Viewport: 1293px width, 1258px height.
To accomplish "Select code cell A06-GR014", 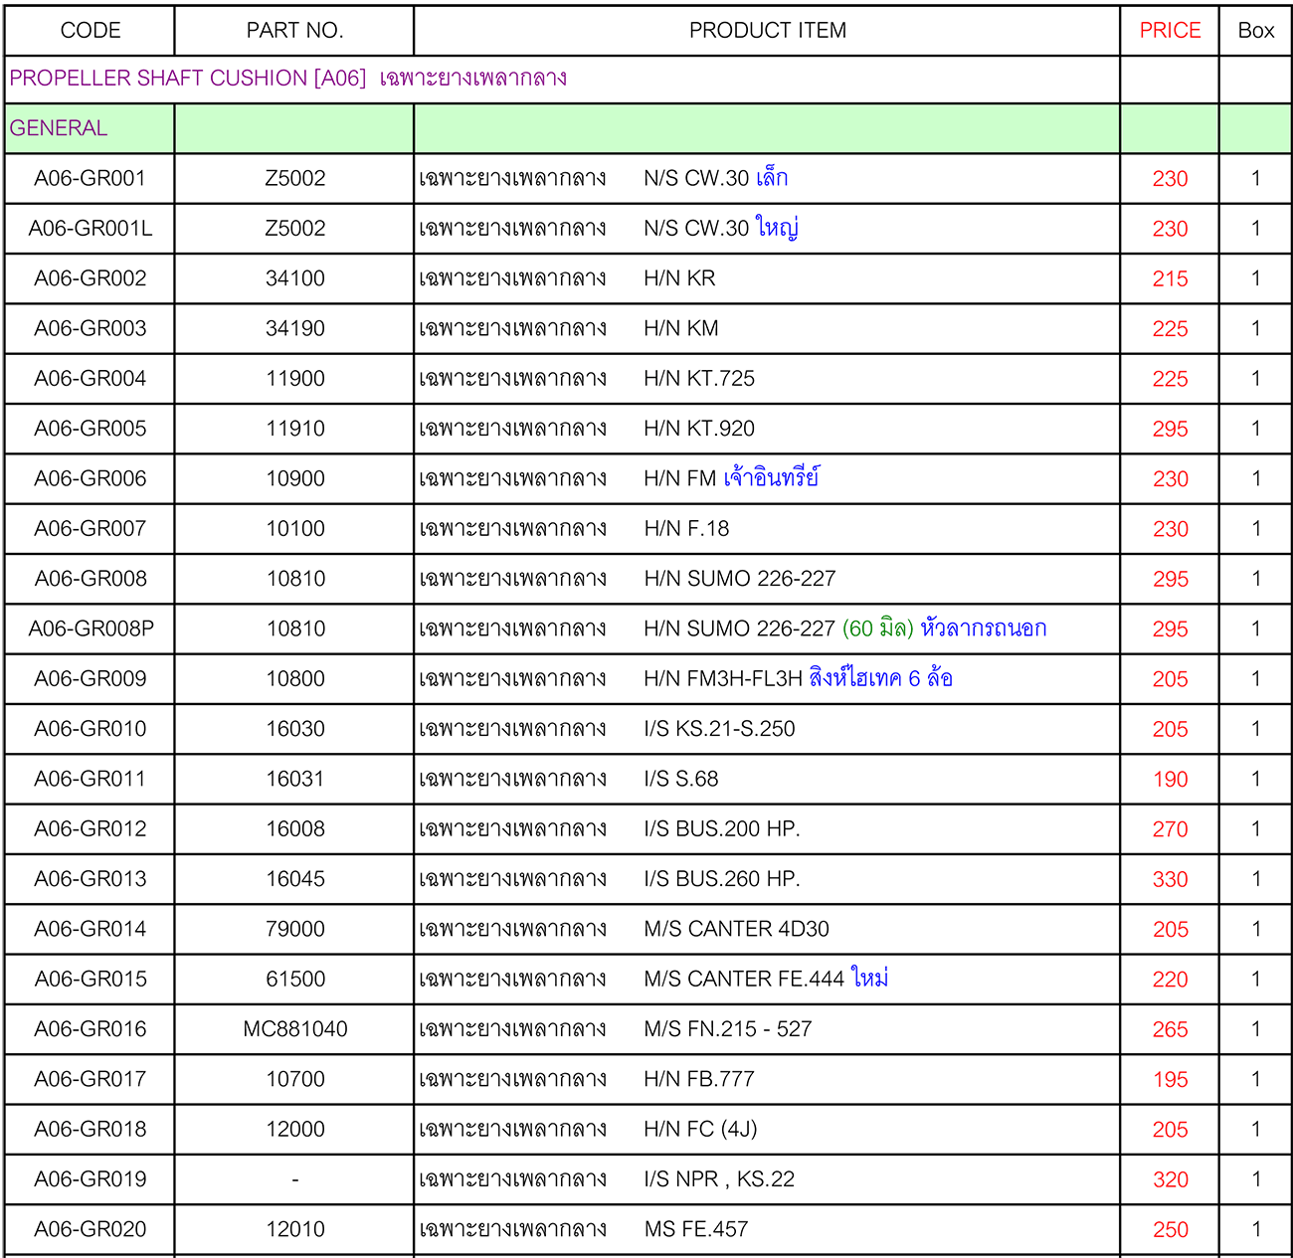I will 90,929.
